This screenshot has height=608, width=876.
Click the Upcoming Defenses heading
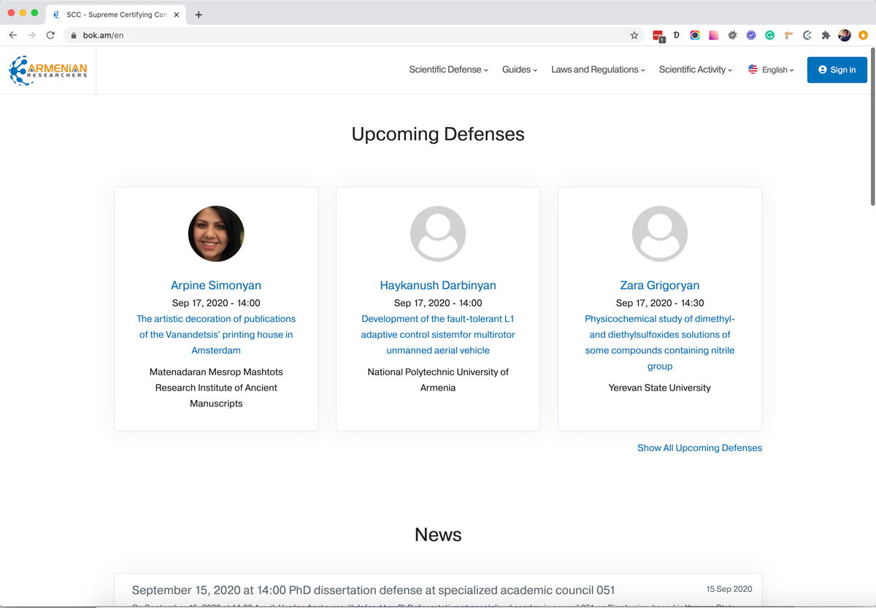(x=438, y=134)
